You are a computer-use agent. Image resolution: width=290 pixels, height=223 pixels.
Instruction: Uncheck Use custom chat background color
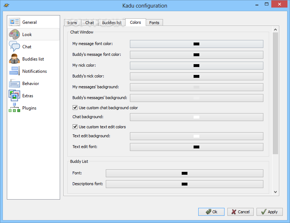point(75,107)
